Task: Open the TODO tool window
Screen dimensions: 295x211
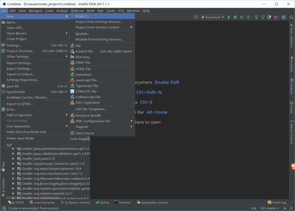Action: pos(16,202)
